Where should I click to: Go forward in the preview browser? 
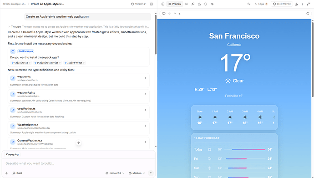[x=175, y=14]
